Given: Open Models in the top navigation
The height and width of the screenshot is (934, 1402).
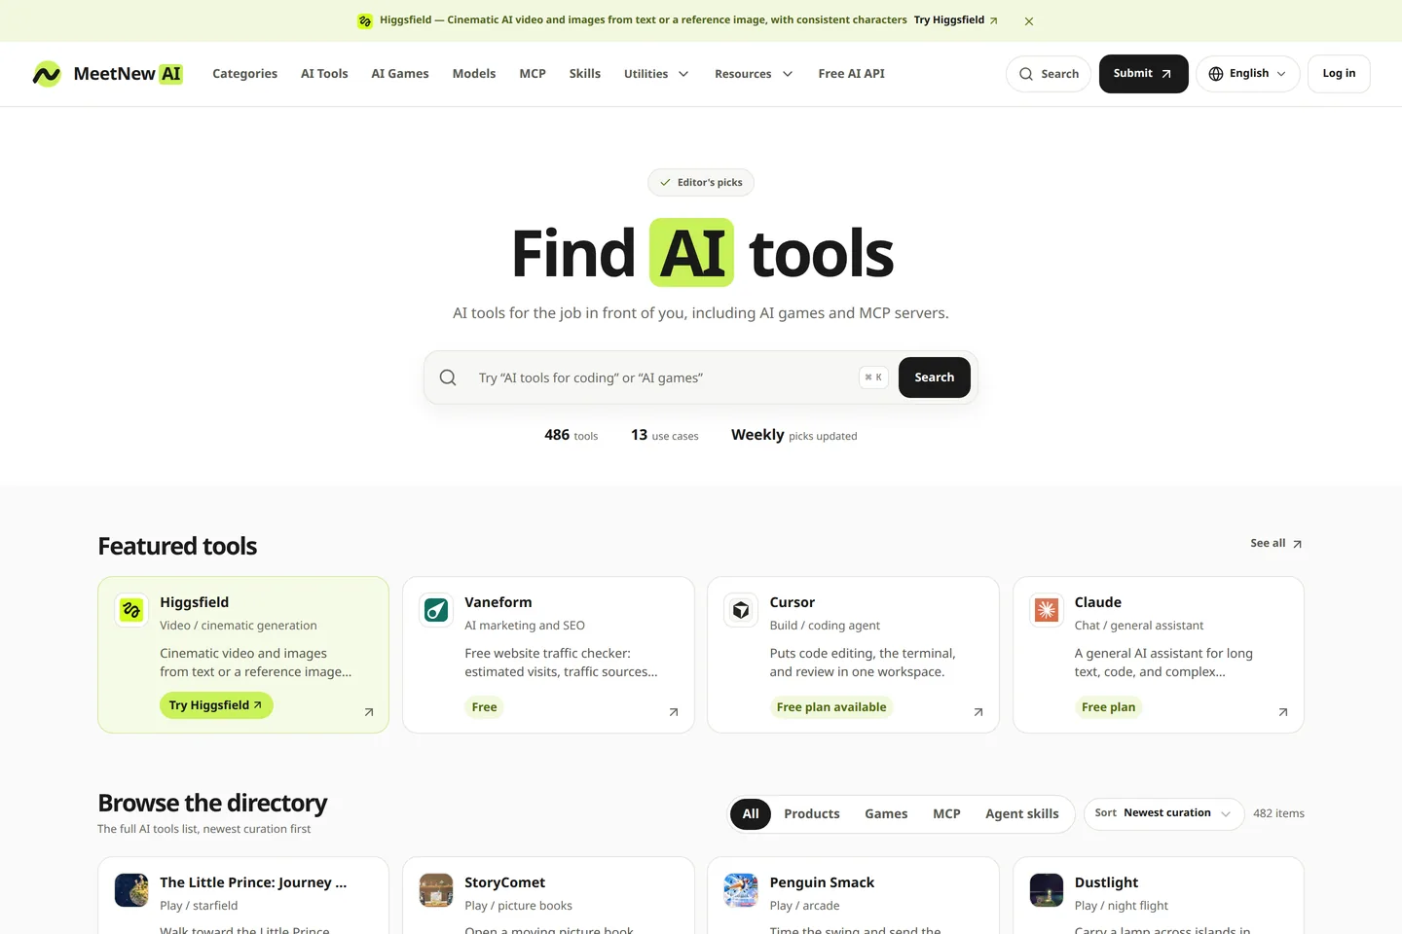Looking at the screenshot, I should (474, 74).
